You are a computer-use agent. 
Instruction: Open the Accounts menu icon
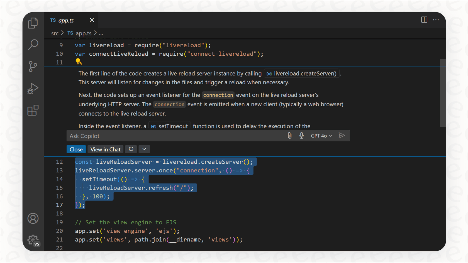(x=33, y=218)
